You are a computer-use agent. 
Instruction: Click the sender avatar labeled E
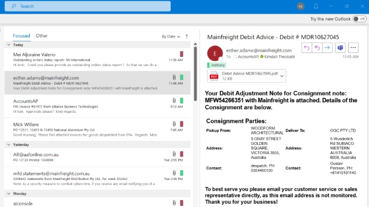[x=215, y=53]
